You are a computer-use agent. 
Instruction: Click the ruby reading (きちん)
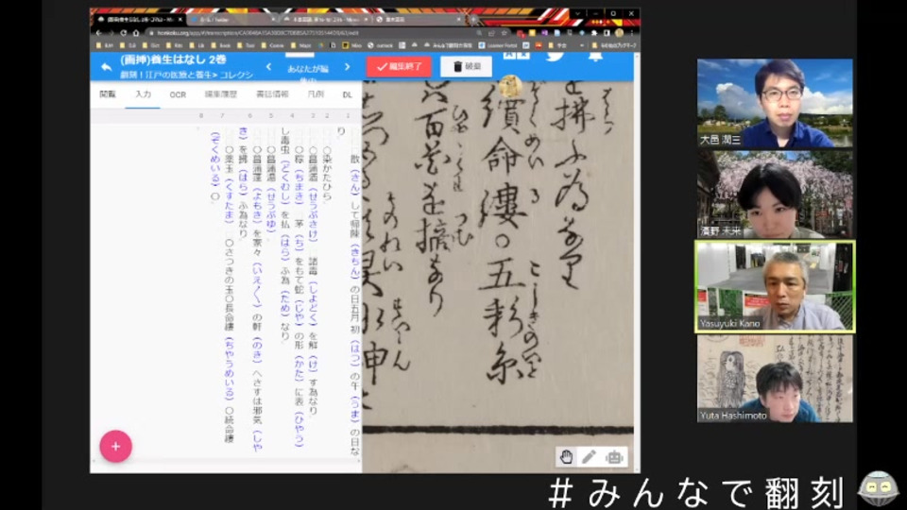(x=354, y=261)
